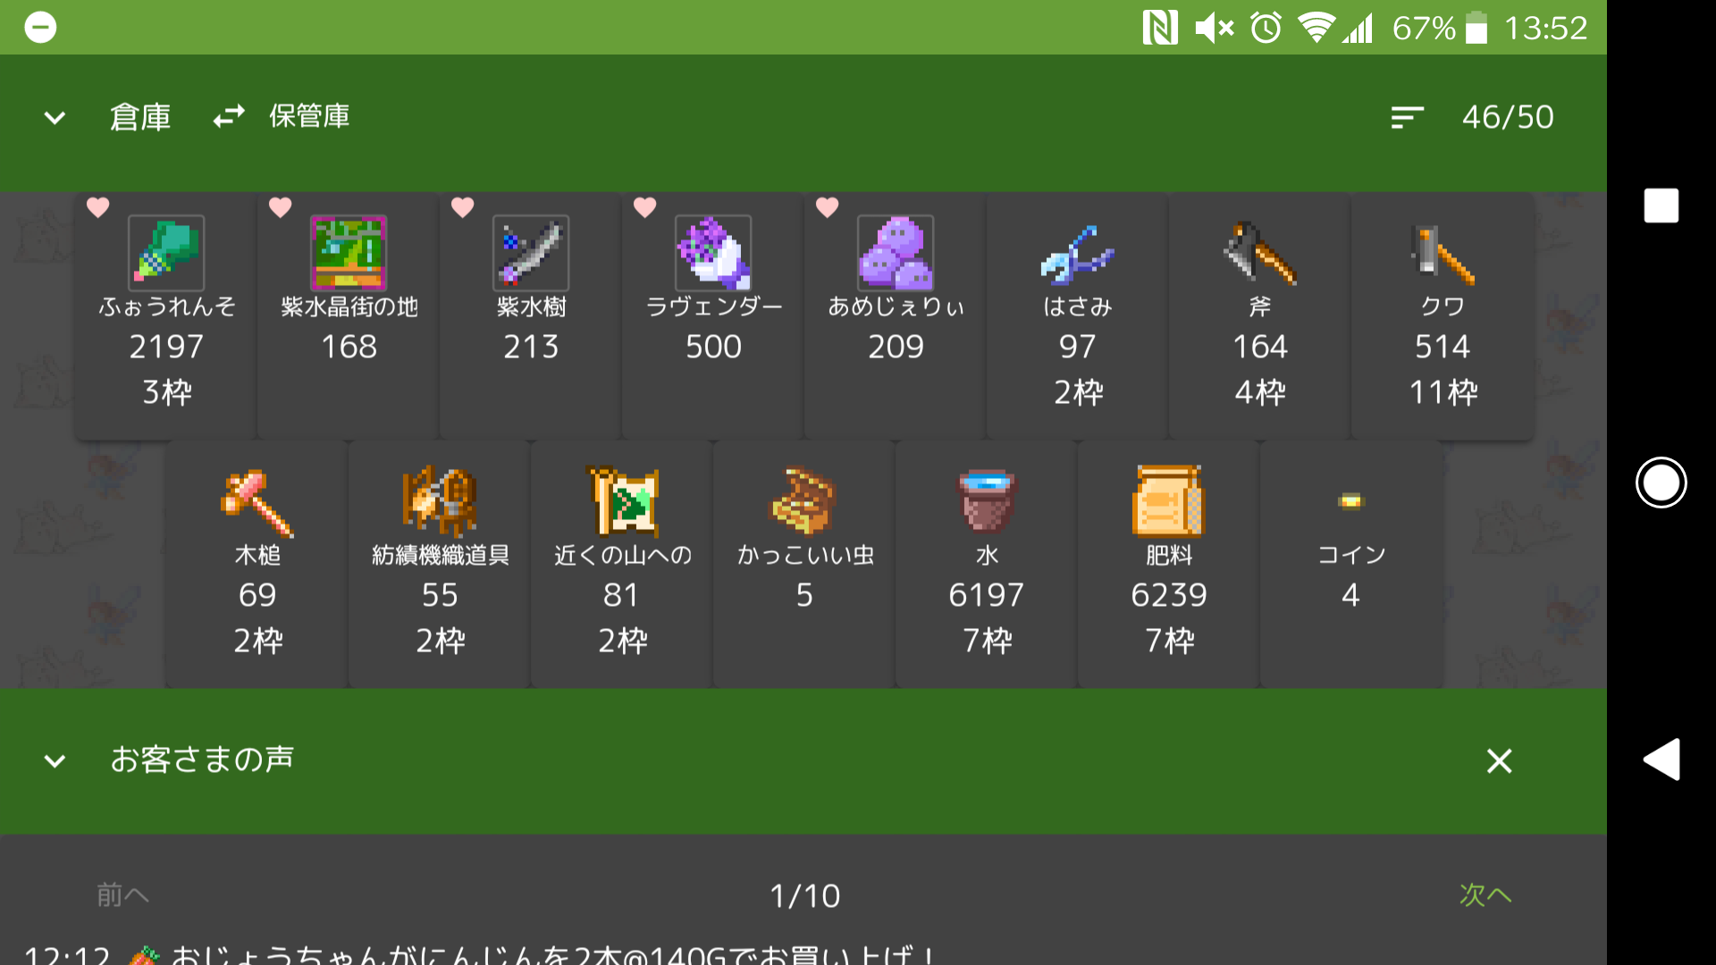
Task: Tap the Android home navigation button
Action: [x=1661, y=482]
